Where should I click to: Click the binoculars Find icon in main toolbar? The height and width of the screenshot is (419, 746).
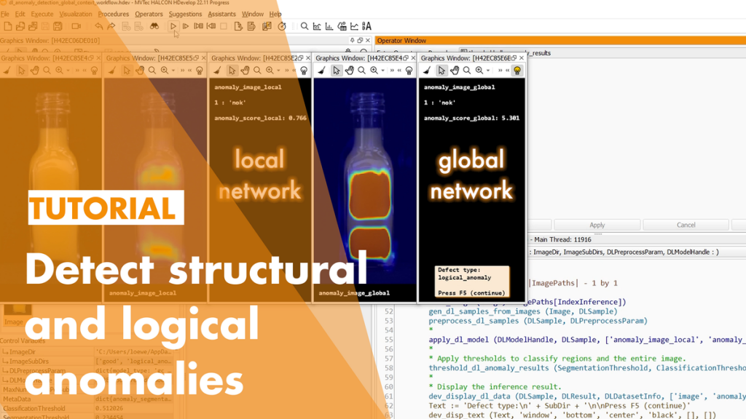point(154,26)
